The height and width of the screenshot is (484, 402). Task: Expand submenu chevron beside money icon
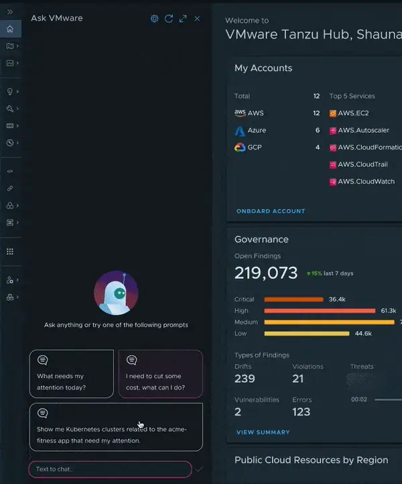click(17, 125)
